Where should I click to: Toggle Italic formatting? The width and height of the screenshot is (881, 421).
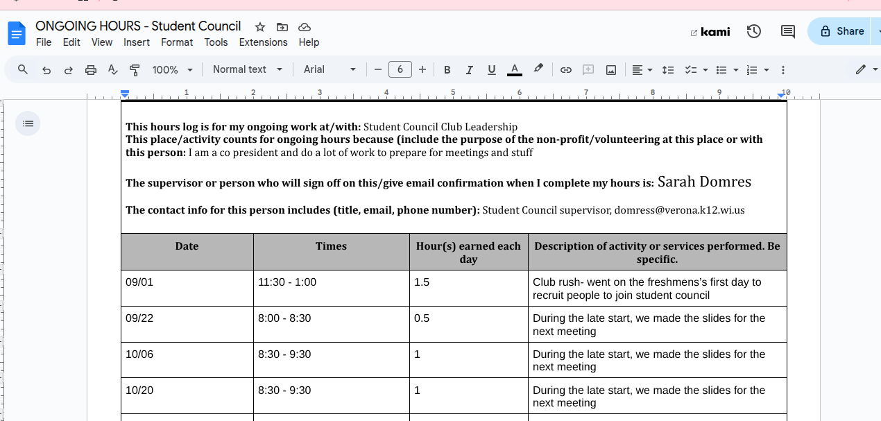pos(470,70)
